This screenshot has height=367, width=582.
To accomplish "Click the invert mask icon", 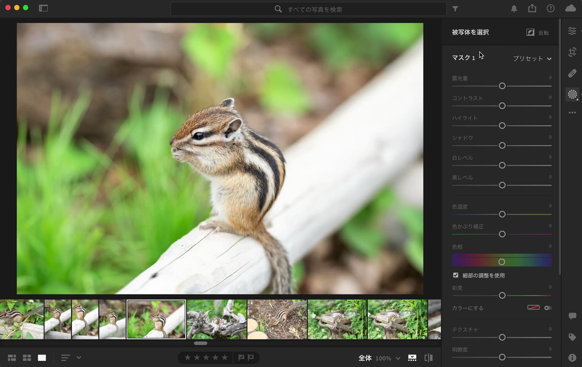I will (530, 32).
